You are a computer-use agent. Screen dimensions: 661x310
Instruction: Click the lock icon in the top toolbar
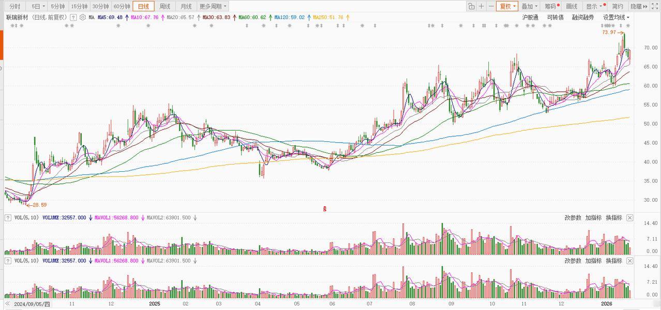[x=471, y=6]
